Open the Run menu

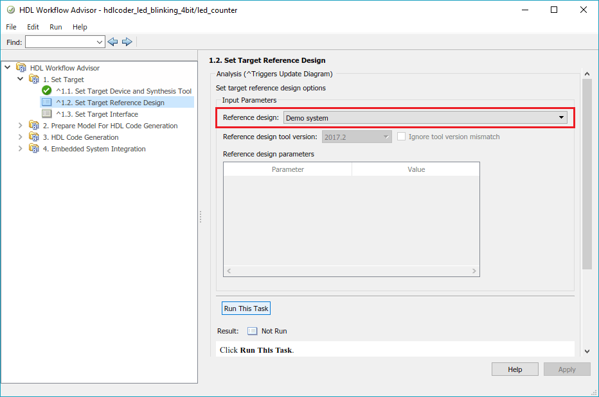click(56, 27)
